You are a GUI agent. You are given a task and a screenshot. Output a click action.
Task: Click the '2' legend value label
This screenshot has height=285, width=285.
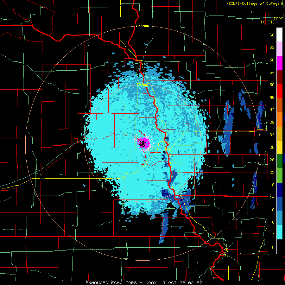point(273,235)
